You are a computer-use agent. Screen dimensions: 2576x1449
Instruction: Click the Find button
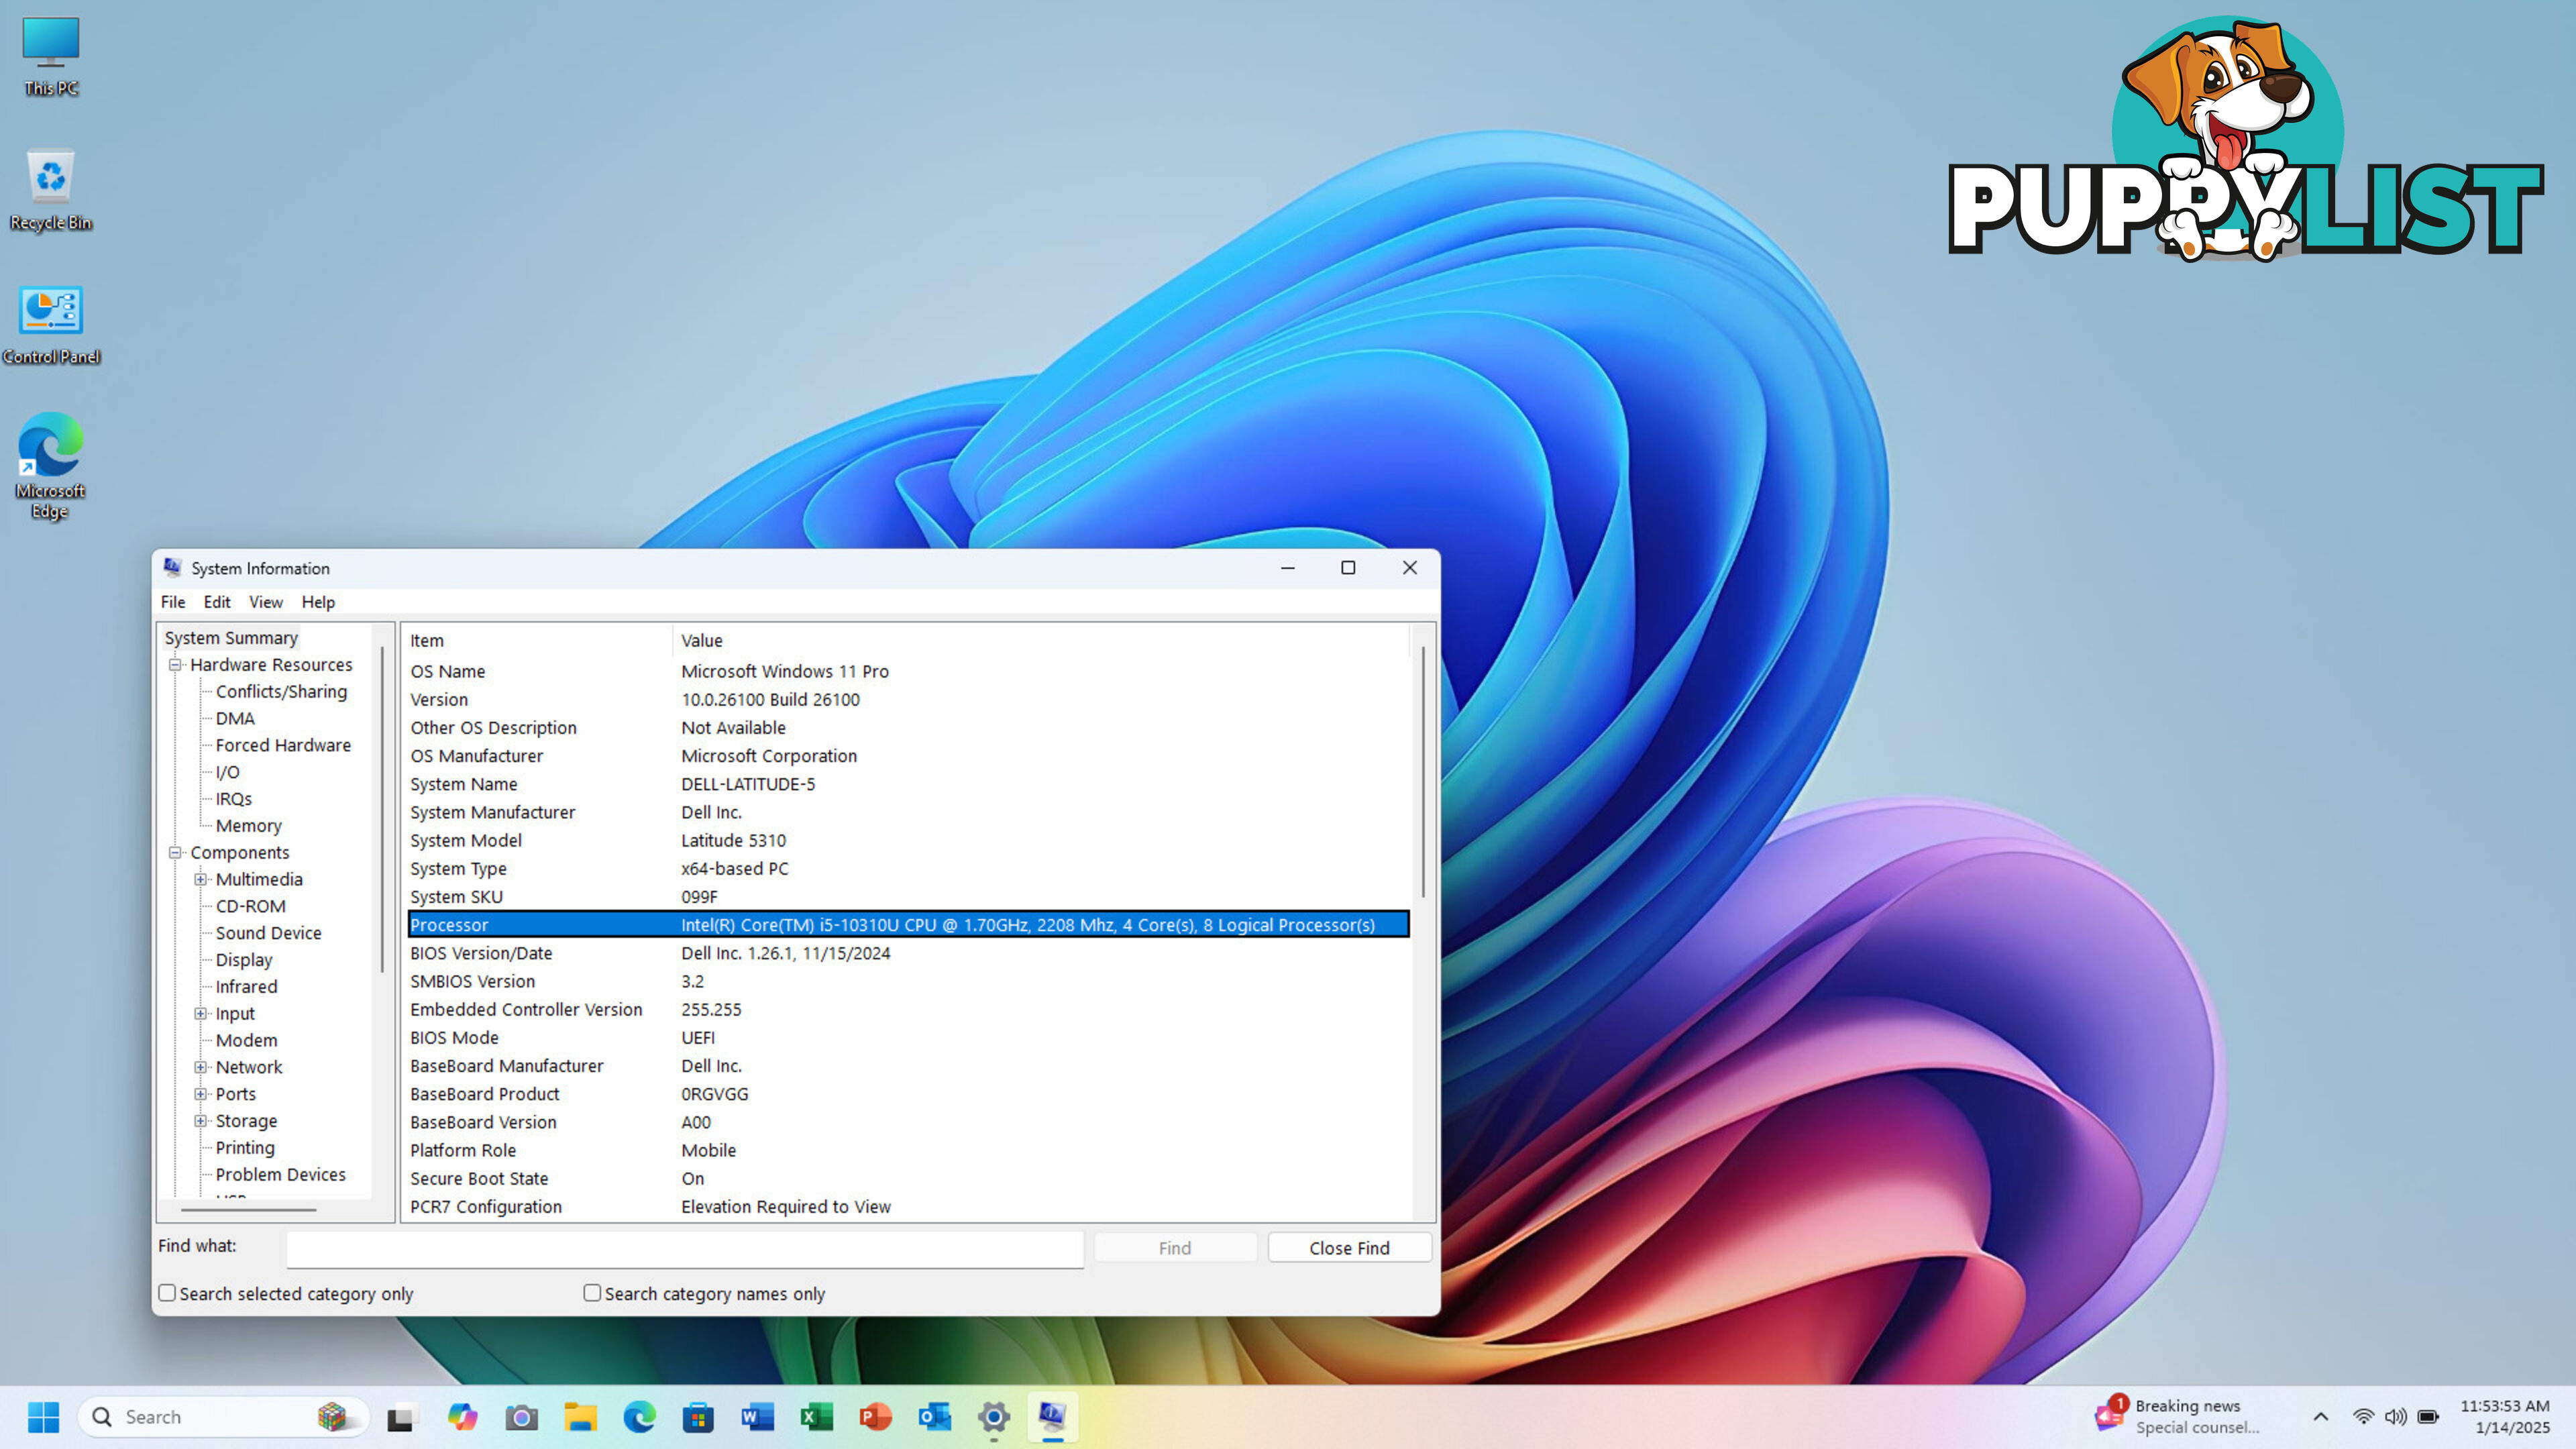click(1175, 1248)
